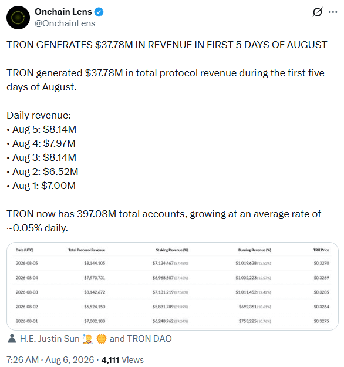Click the $7,002,188 revenue value

(95, 321)
